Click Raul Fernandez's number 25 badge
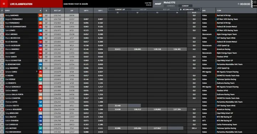Screen dimensions: 257x134 (40, 23)
